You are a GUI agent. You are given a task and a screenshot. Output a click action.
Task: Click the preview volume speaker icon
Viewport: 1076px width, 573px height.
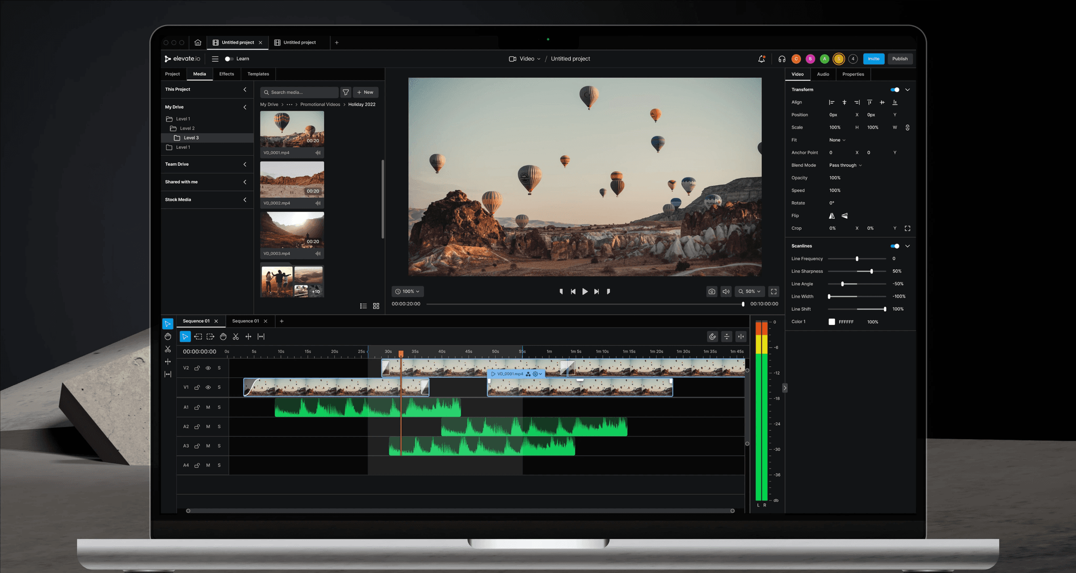pos(726,291)
